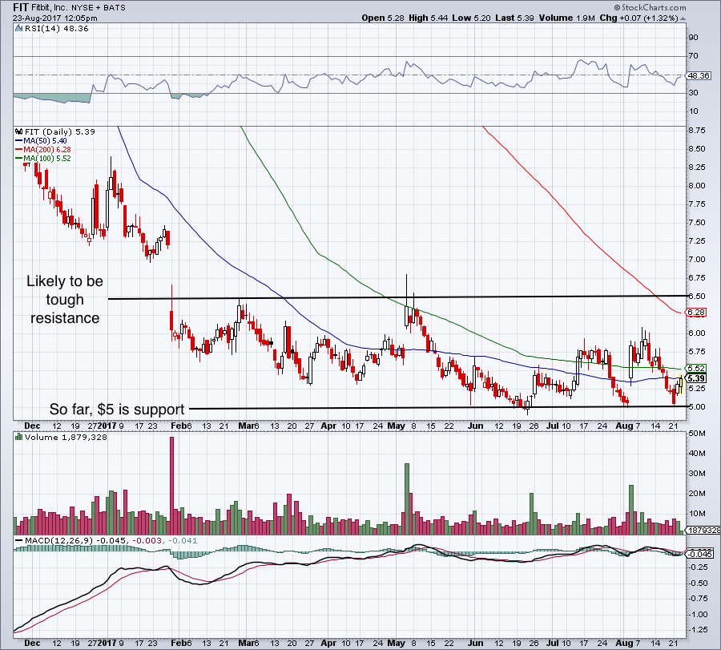Click the 48.36 RSI value tag
The image size is (721, 650).
point(700,75)
